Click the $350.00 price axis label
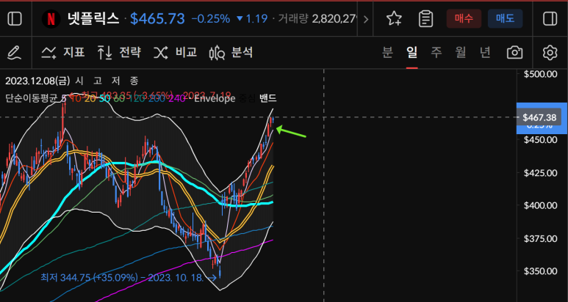Viewport: 568px width, 302px height. pos(540,271)
